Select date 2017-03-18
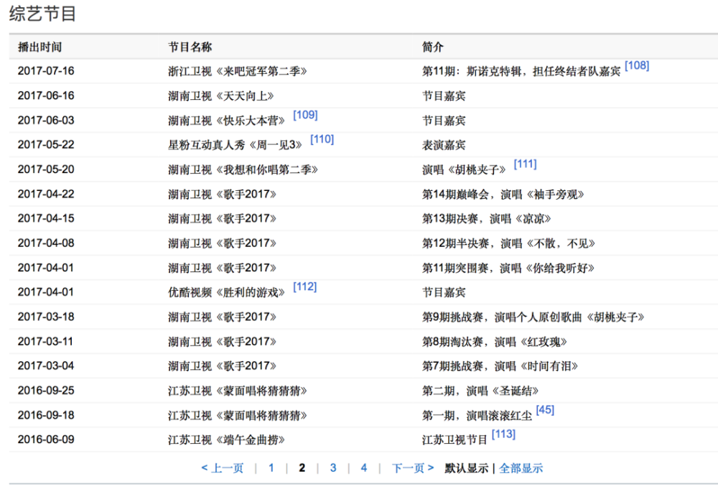718x489 pixels. pyautogui.click(x=46, y=317)
